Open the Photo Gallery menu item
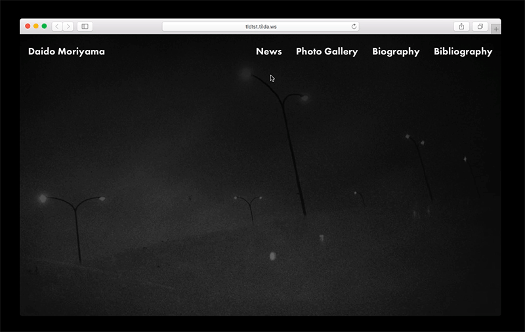Image resolution: width=525 pixels, height=332 pixels. click(327, 52)
